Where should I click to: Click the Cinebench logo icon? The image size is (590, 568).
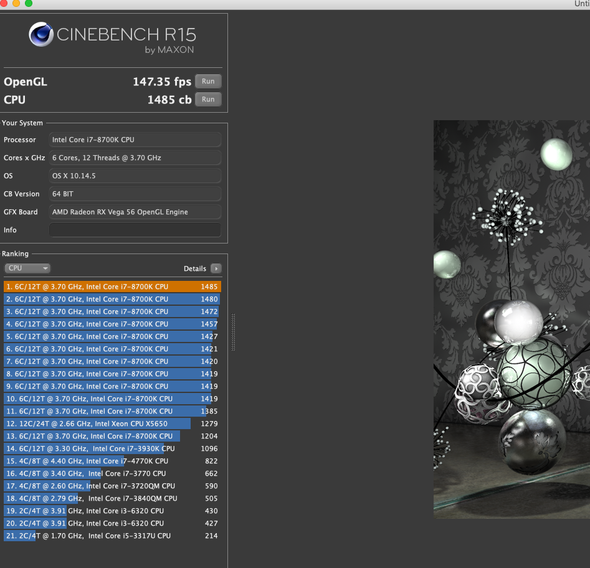coord(41,34)
